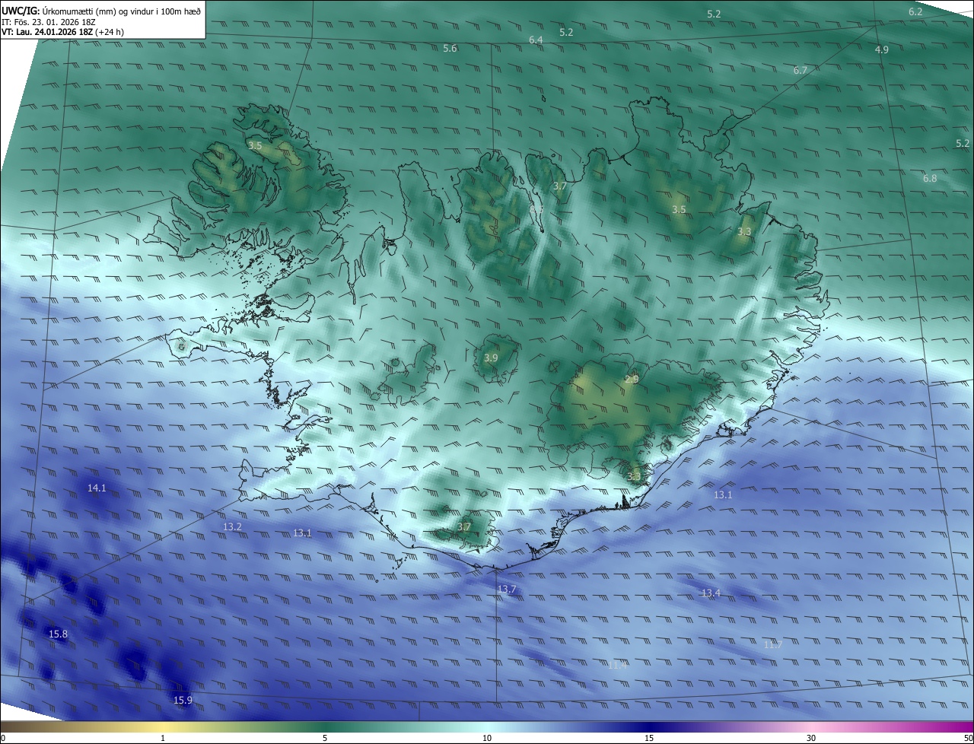Click the colour scale tick labelled 5
Image resolution: width=974 pixels, height=744 pixels.
325,738
